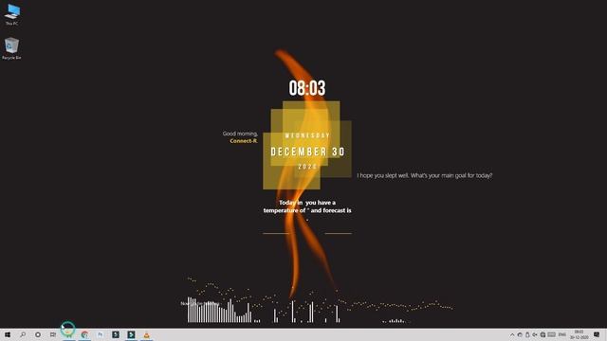The height and width of the screenshot is (341, 607).
Task: Launch Photoshop from the taskbar
Action: click(x=101, y=334)
